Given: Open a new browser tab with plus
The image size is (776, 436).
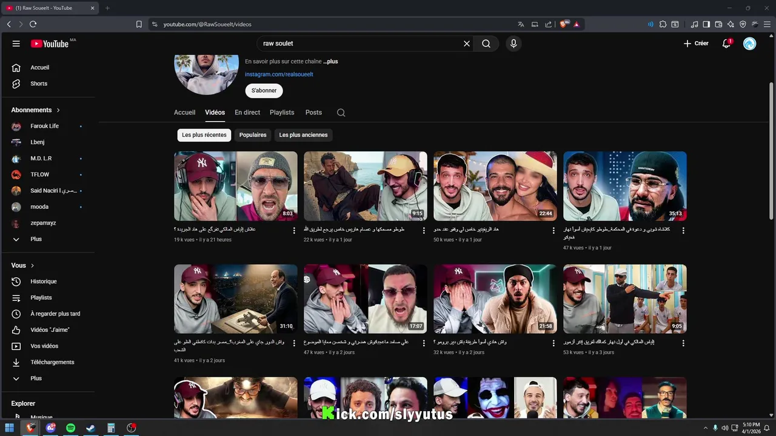Looking at the screenshot, I should click(x=107, y=8).
